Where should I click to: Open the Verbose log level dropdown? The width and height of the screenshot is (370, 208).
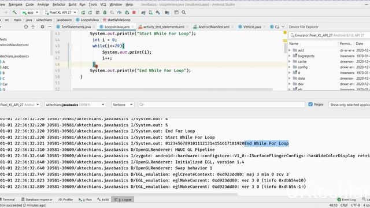(x=122, y=105)
